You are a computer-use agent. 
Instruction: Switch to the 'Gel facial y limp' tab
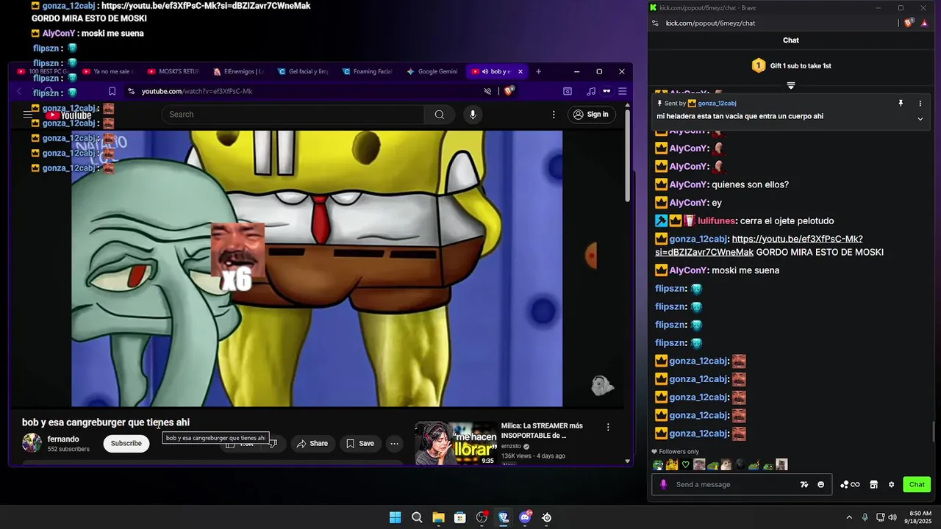coord(303,72)
